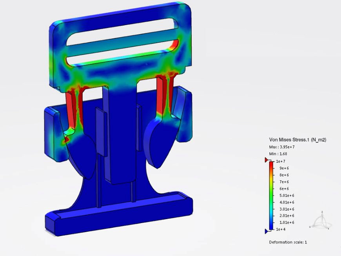The image size is (341, 256).
Task: Select the Y axis on the orientation triad
Action: 328,228
